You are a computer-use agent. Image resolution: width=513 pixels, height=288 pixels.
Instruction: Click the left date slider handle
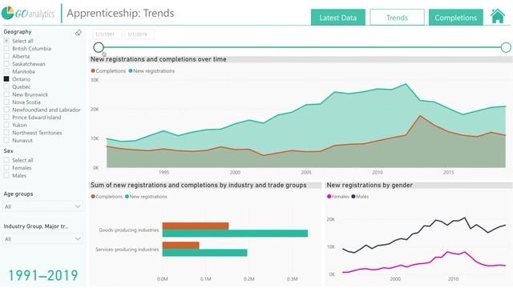pos(99,47)
